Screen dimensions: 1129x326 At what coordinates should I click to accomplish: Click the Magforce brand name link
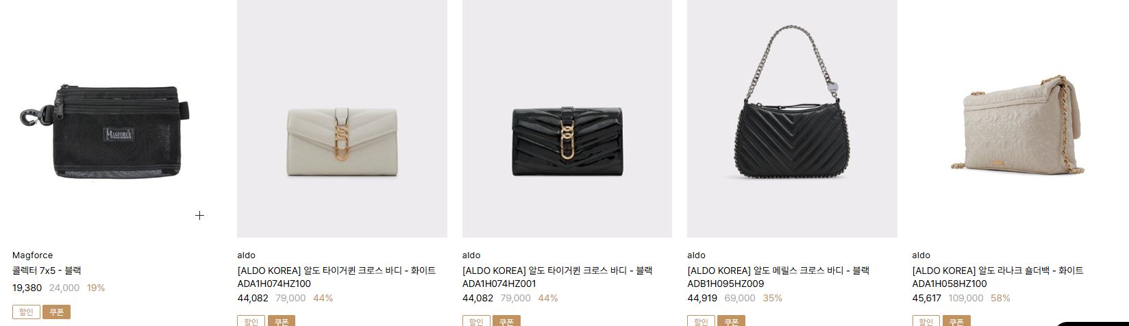click(x=32, y=255)
